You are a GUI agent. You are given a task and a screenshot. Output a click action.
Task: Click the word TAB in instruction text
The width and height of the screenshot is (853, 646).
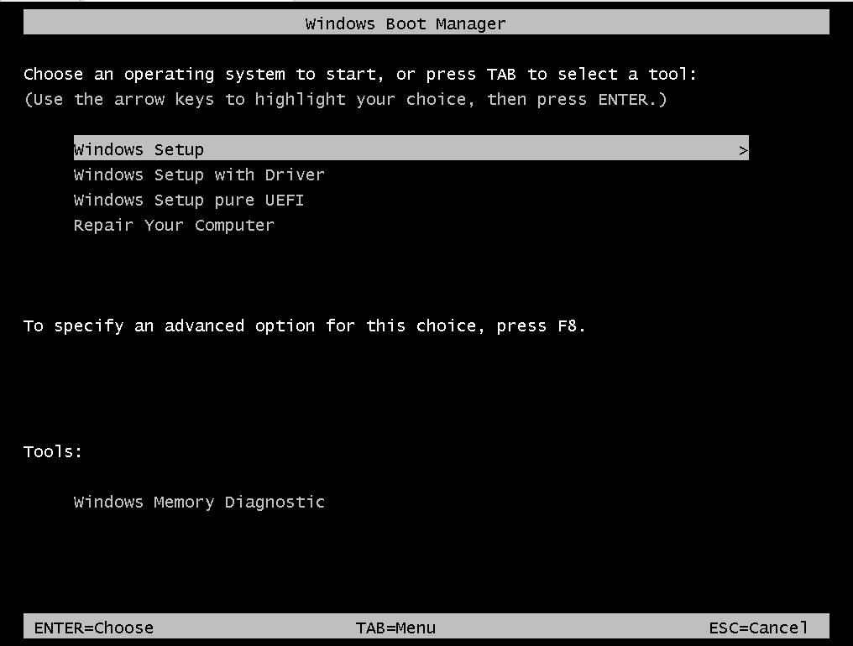click(501, 74)
